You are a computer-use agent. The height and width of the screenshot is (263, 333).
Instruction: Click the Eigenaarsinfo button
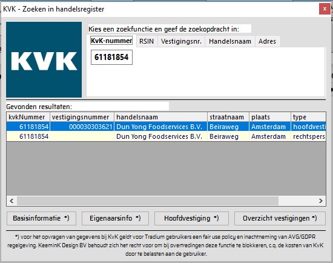pos(115,218)
